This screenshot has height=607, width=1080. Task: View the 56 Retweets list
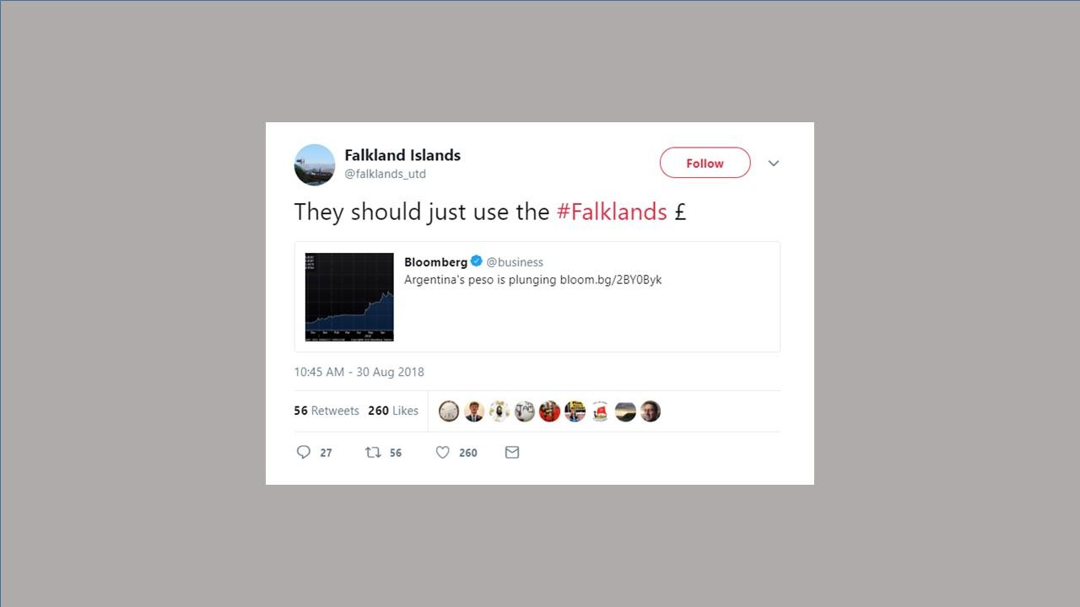click(x=327, y=411)
